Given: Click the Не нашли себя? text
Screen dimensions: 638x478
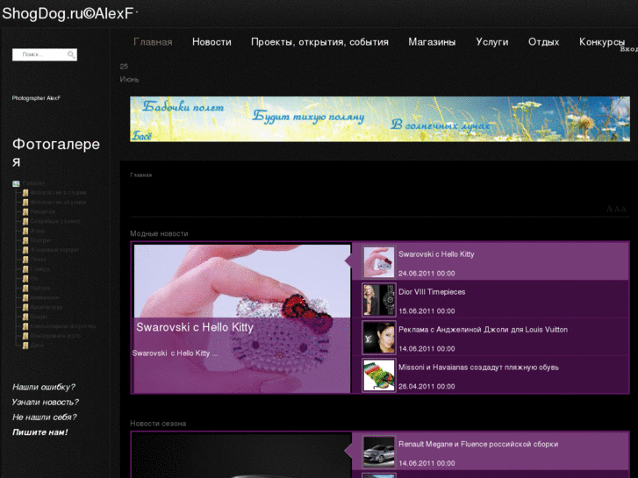Looking at the screenshot, I should 45,417.
